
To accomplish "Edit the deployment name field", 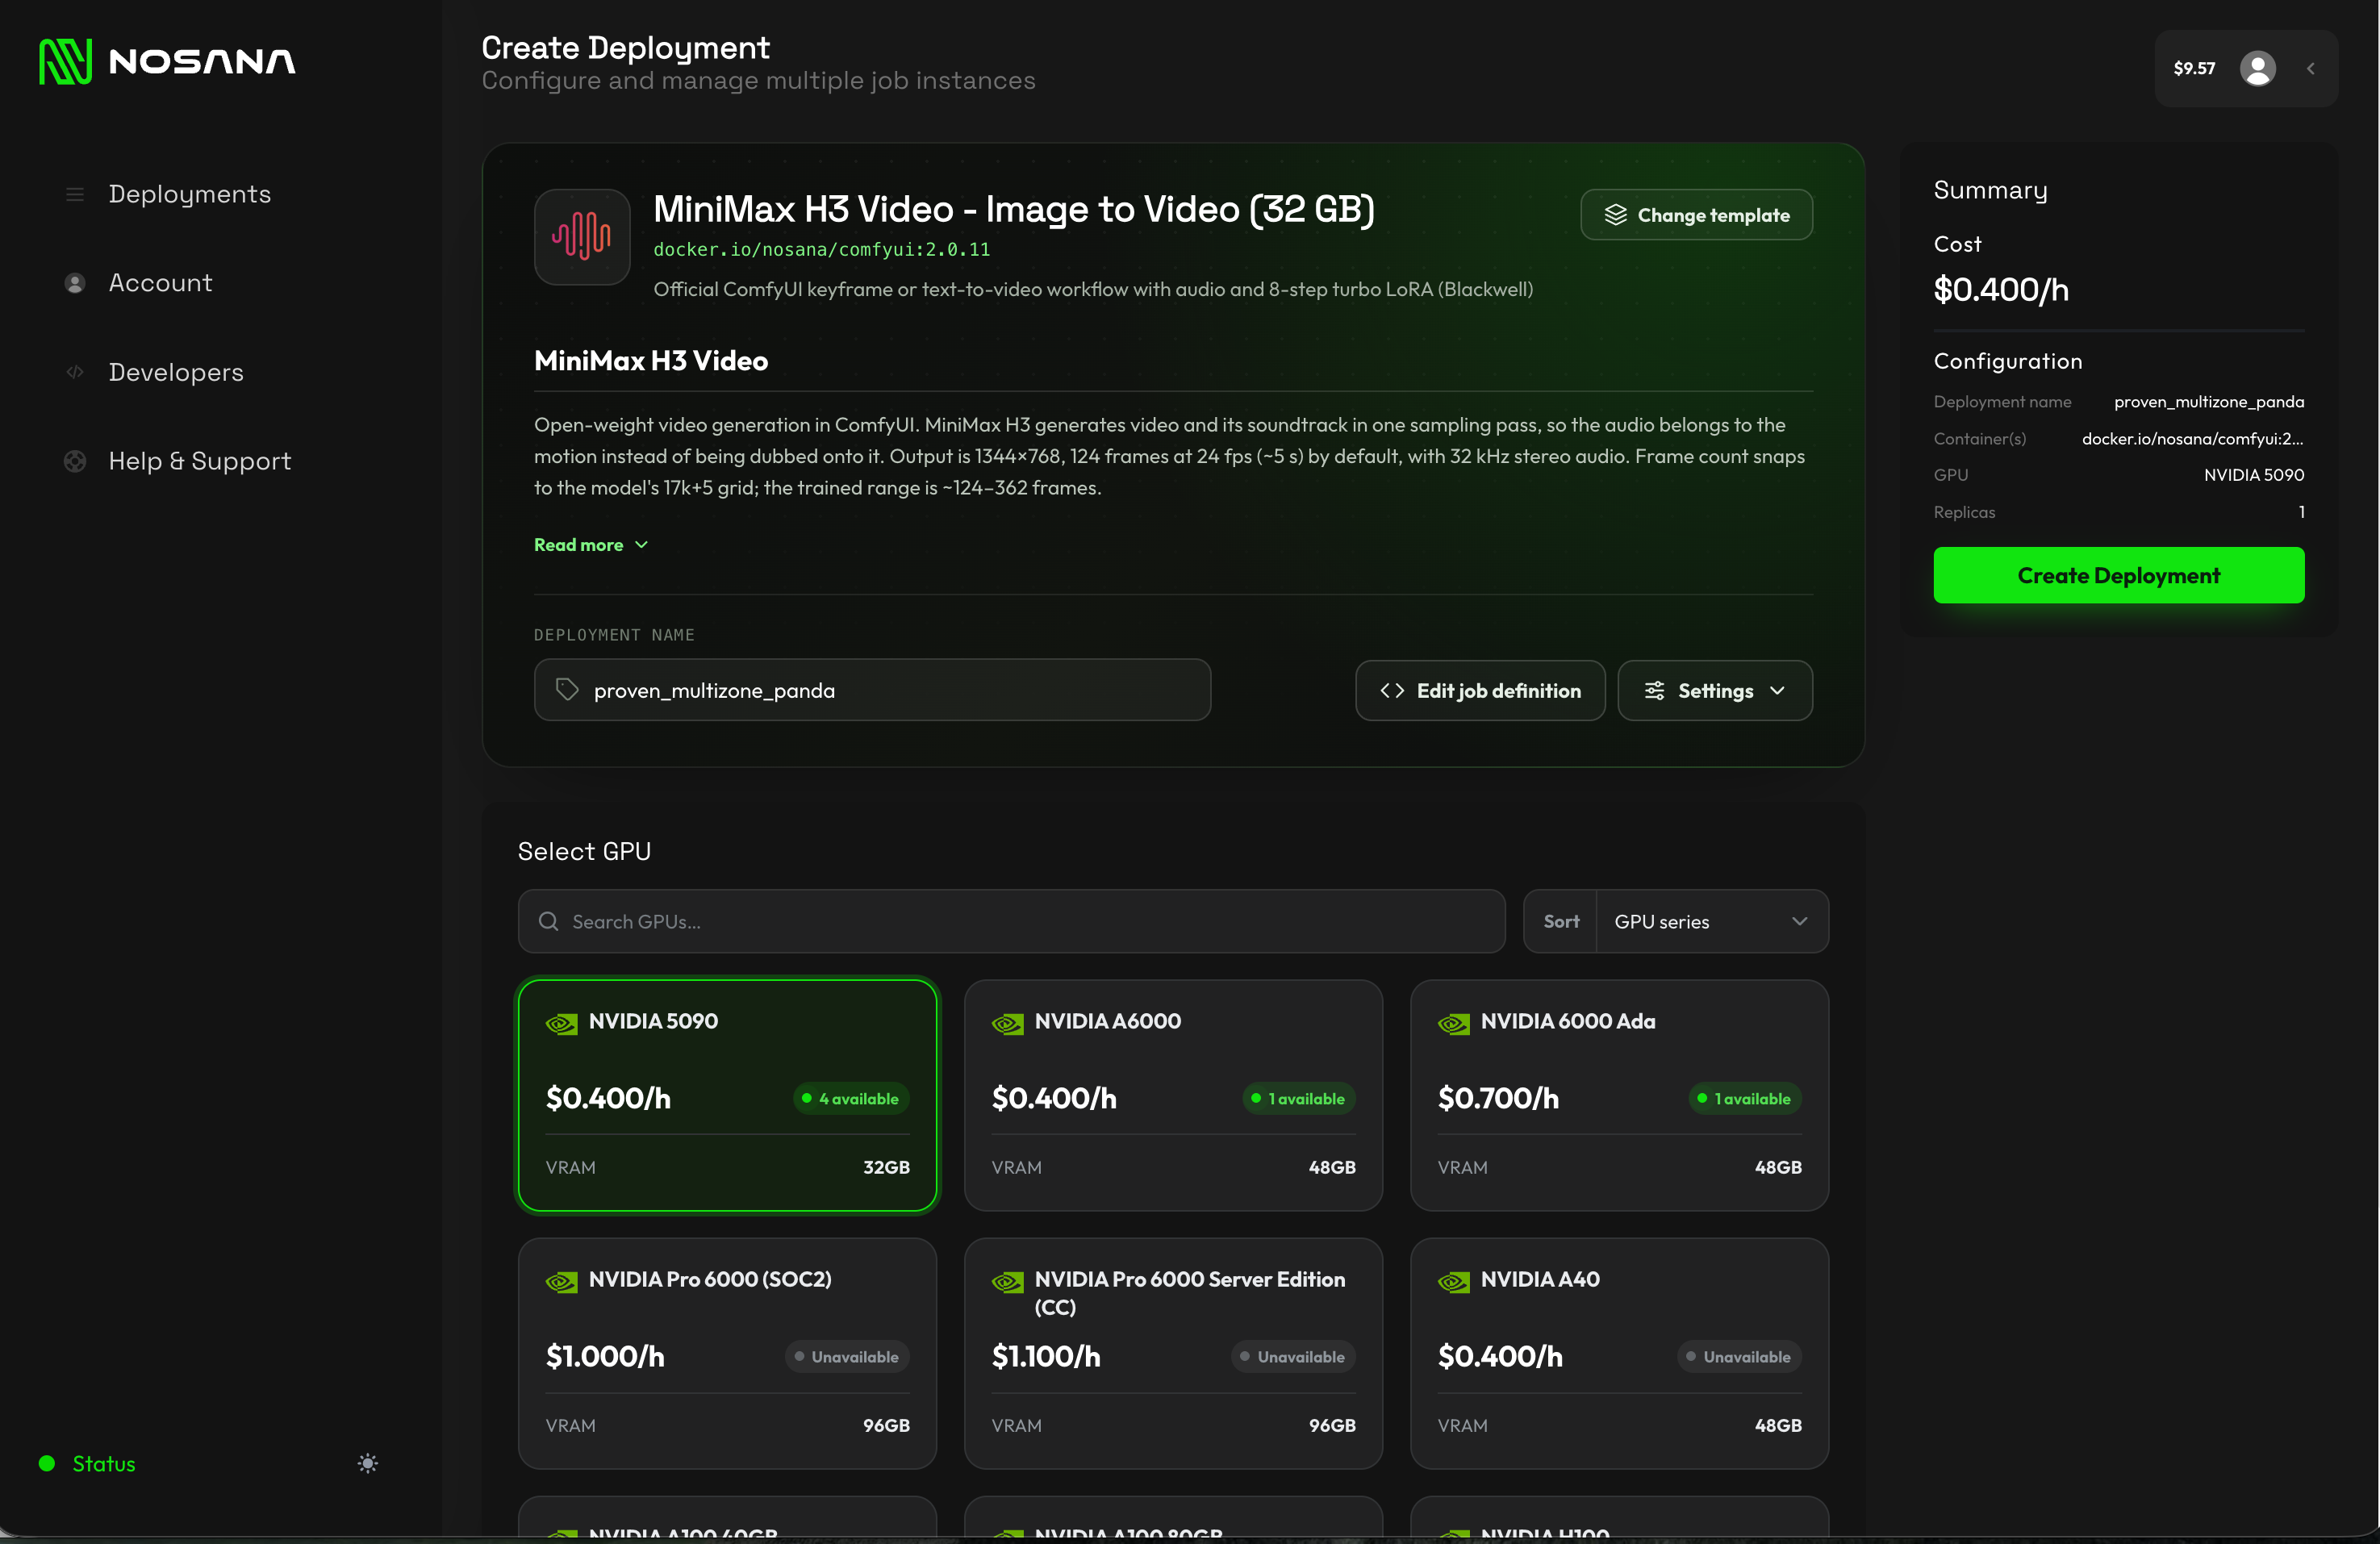I will pos(872,689).
